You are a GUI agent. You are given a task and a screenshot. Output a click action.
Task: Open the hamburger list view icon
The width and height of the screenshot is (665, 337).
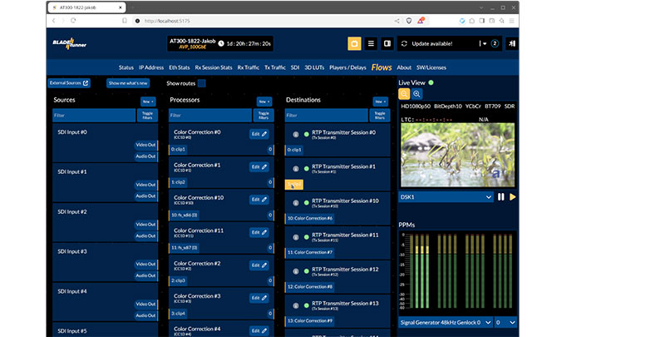pos(371,43)
